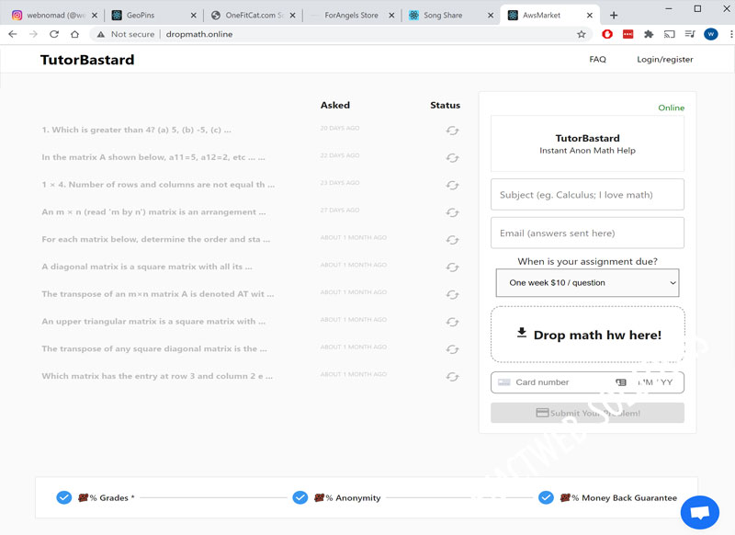This screenshot has height=535, width=735.
Task: Open the Extensions puzzle piece menu
Action: click(649, 34)
